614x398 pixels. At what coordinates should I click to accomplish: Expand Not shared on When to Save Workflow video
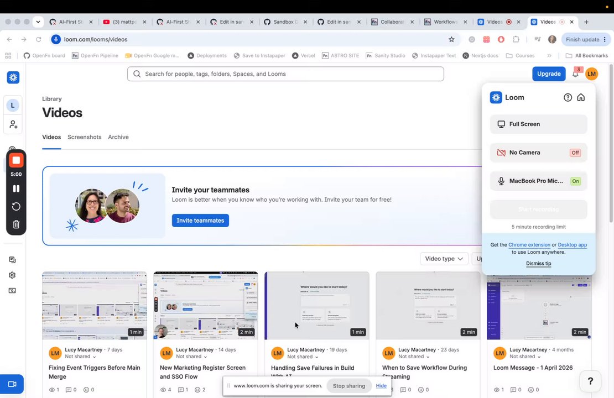[414, 357]
